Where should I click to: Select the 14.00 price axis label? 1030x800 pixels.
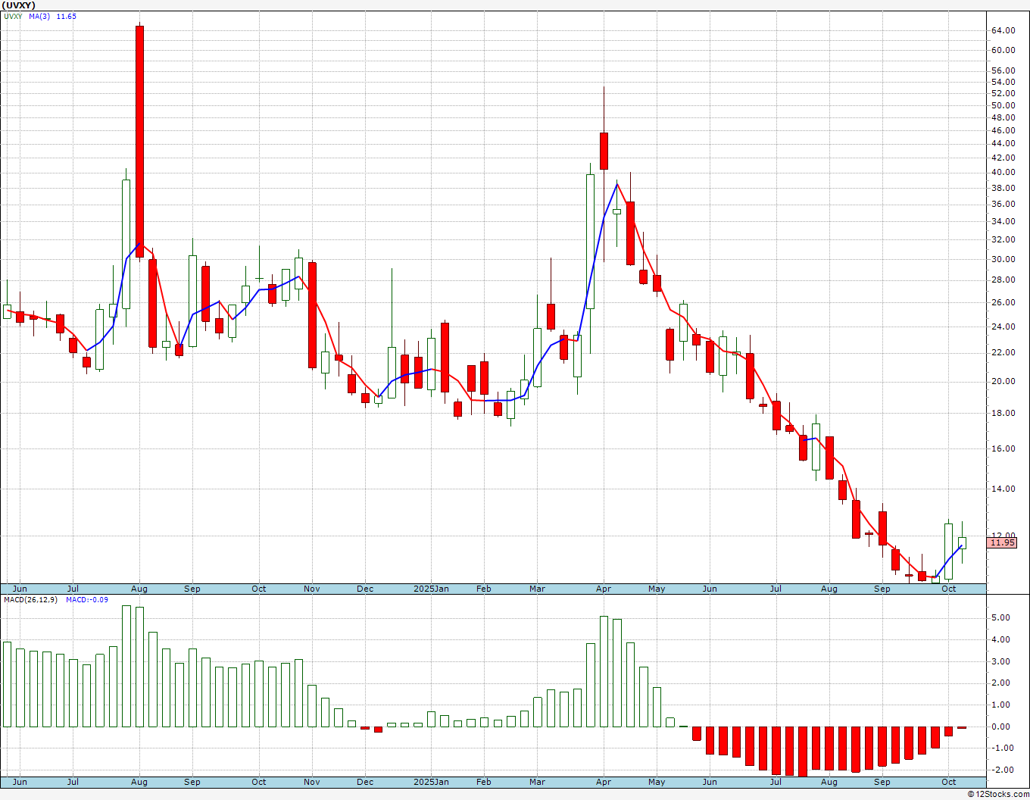click(x=1003, y=489)
